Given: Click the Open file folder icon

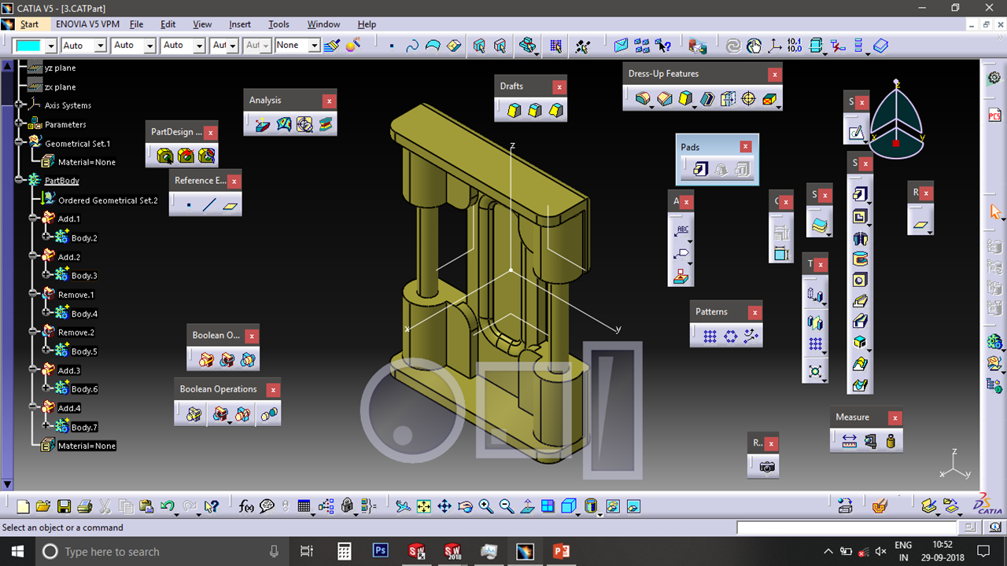Looking at the screenshot, I should (43, 507).
